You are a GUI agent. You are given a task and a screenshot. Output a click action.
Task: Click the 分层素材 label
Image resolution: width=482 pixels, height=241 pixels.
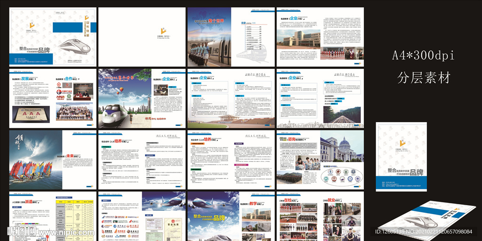pos(423,76)
